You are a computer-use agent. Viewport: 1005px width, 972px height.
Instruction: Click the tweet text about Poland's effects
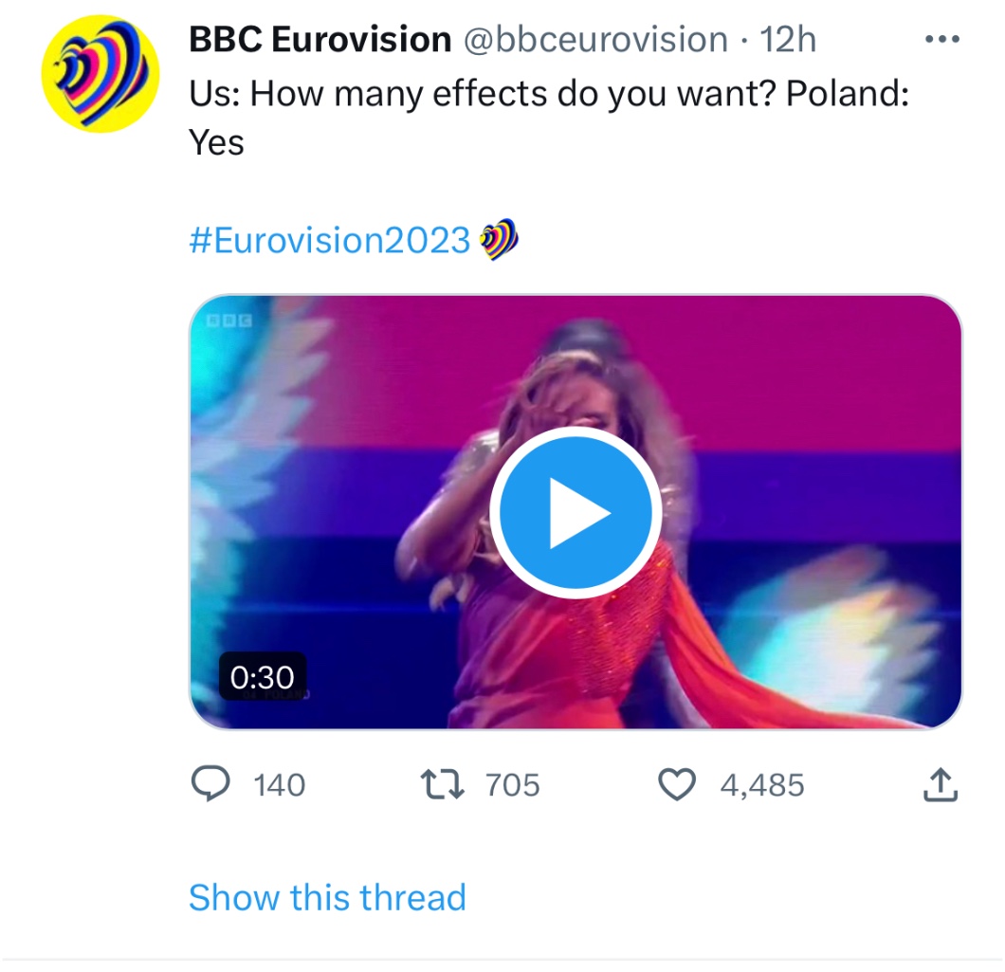(x=550, y=95)
